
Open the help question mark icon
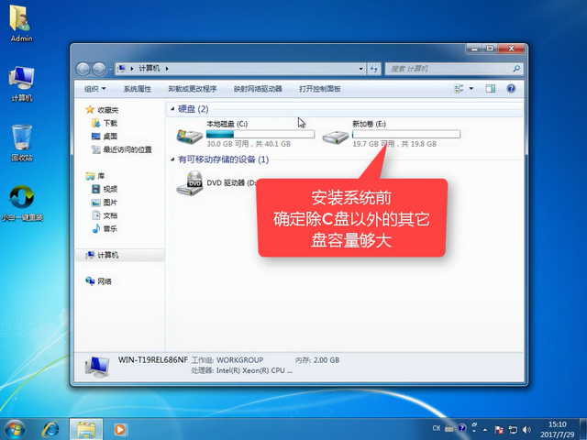tap(509, 89)
